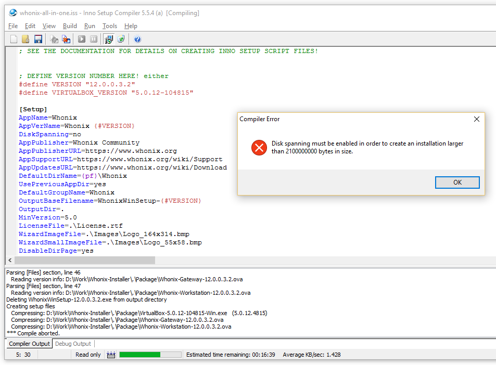Click the Average KB/sec status entry

coord(312,355)
